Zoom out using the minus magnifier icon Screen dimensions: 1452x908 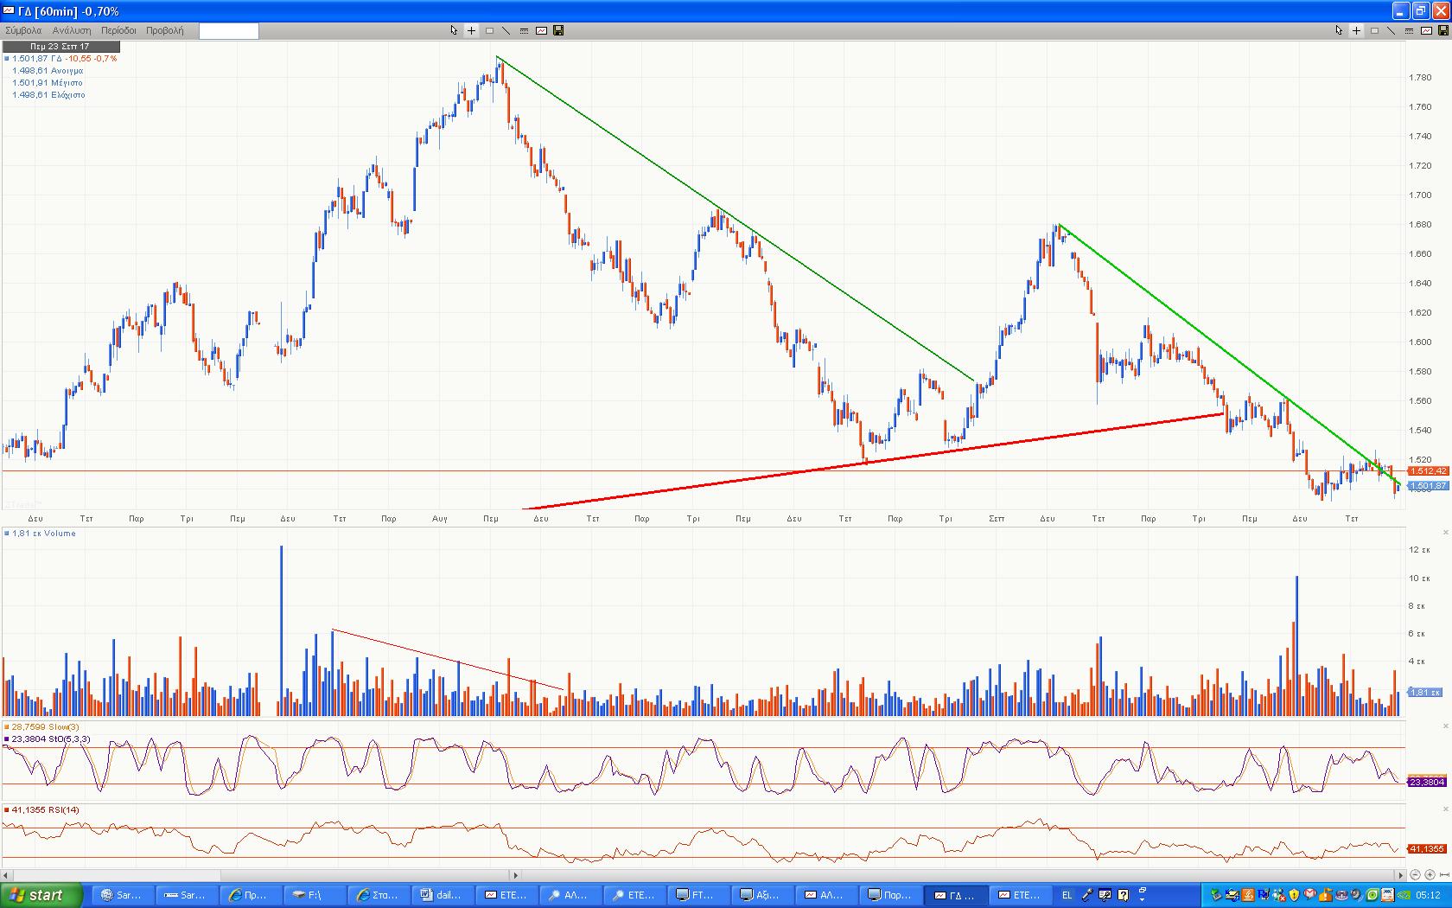pyautogui.click(x=1415, y=875)
